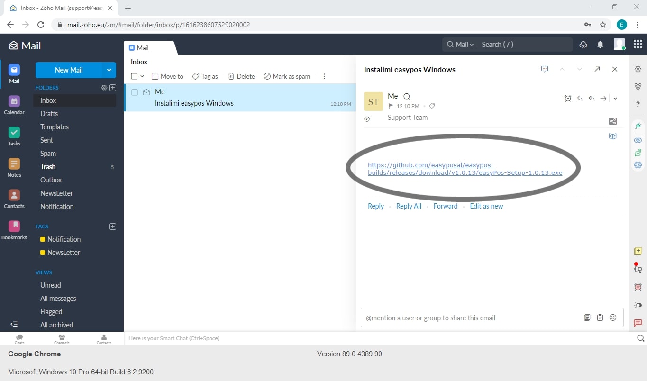Select the checkbox on the Instalimi easypos email

click(x=134, y=92)
